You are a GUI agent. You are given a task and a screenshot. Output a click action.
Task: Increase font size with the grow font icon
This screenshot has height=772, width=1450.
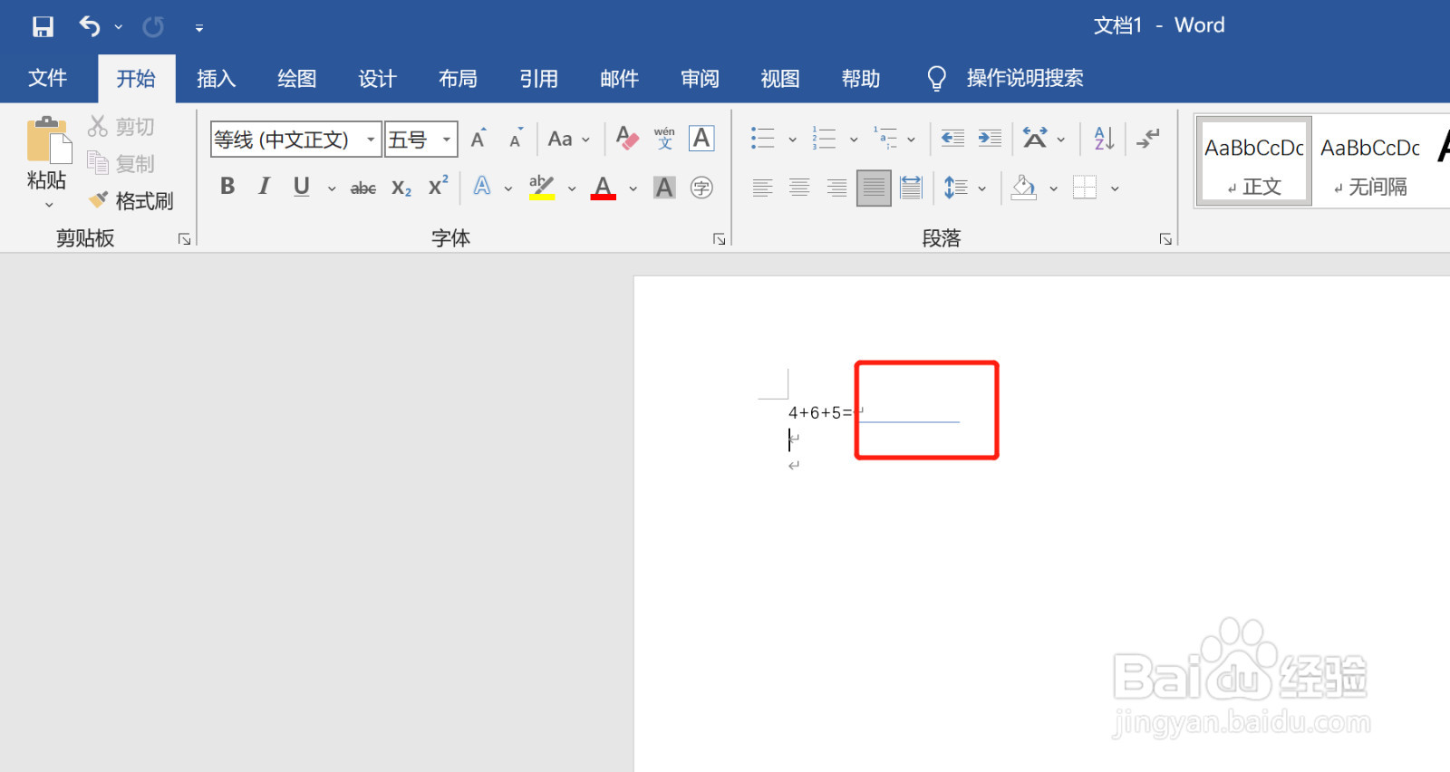tap(478, 138)
